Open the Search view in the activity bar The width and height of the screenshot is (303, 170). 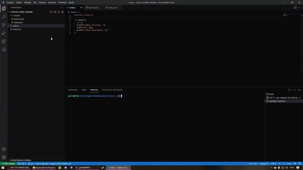tap(4, 17)
